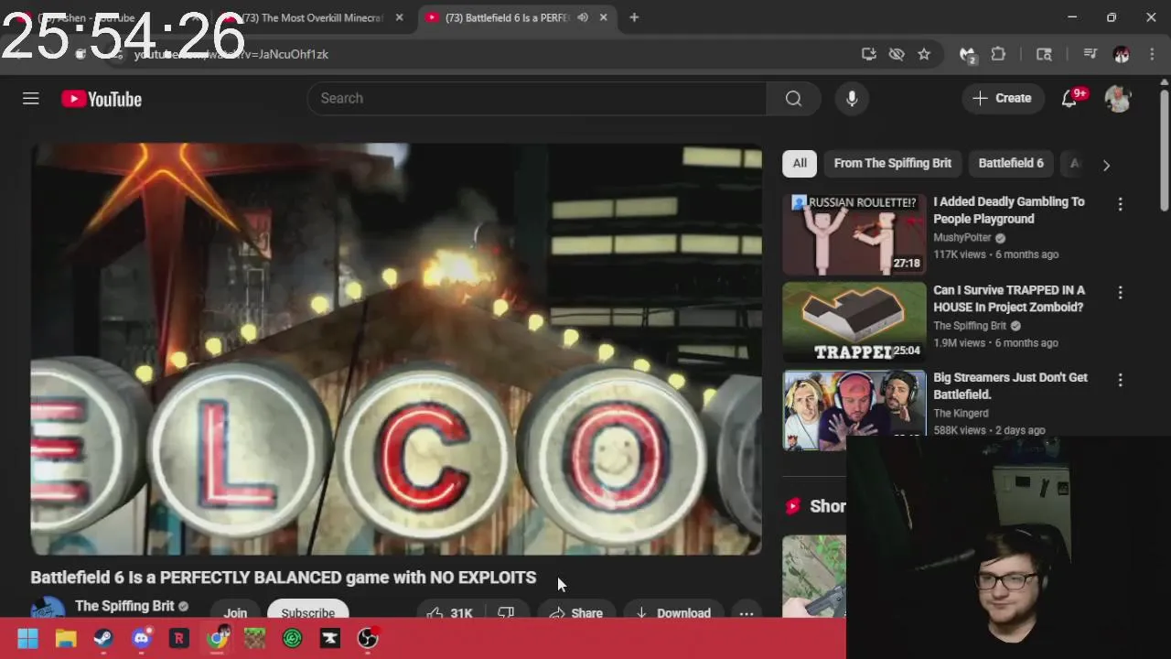Image resolution: width=1171 pixels, height=659 pixels.
Task: Open the tab search icon in toolbar
Action: [x=1044, y=54]
